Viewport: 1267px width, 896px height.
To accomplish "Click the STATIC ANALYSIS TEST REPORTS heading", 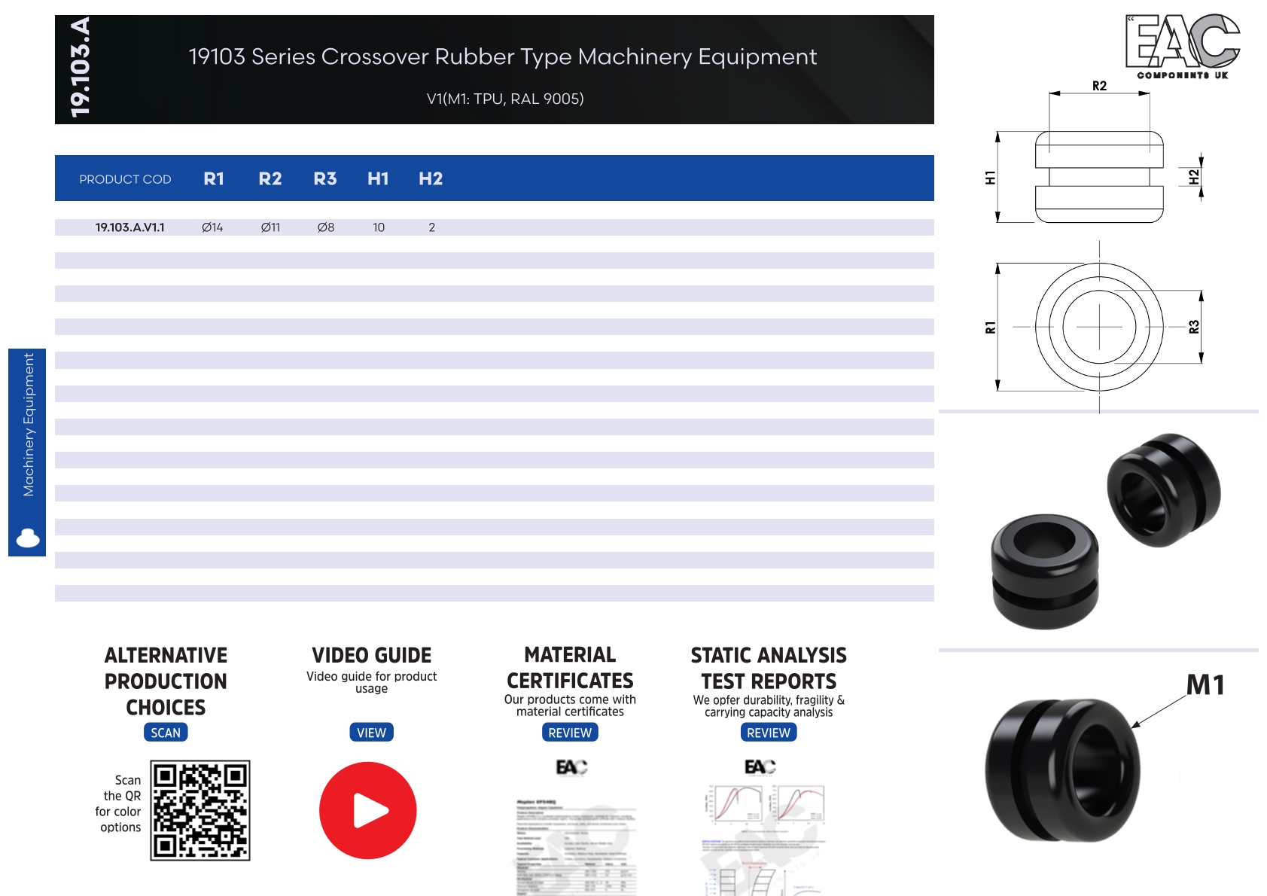I will [769, 668].
